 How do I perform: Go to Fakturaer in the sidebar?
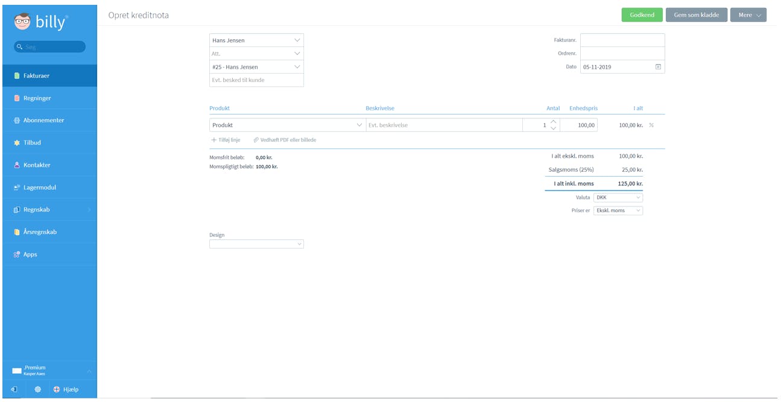click(x=49, y=76)
